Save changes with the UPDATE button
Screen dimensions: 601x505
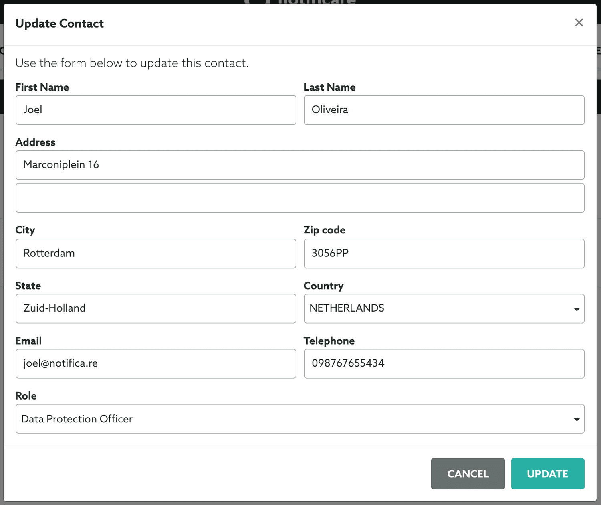[x=547, y=474]
